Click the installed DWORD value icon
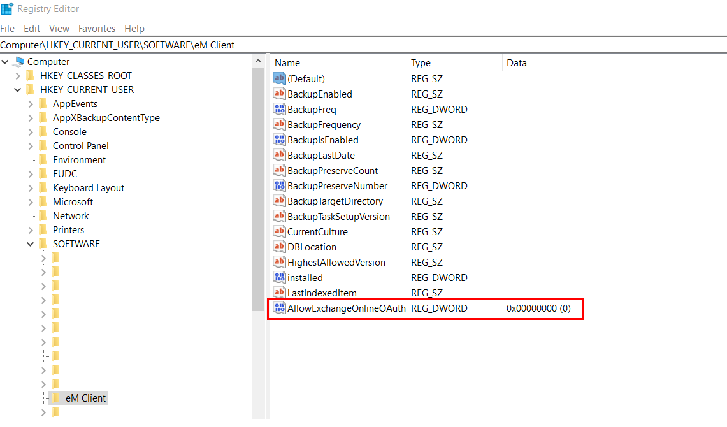 (279, 277)
